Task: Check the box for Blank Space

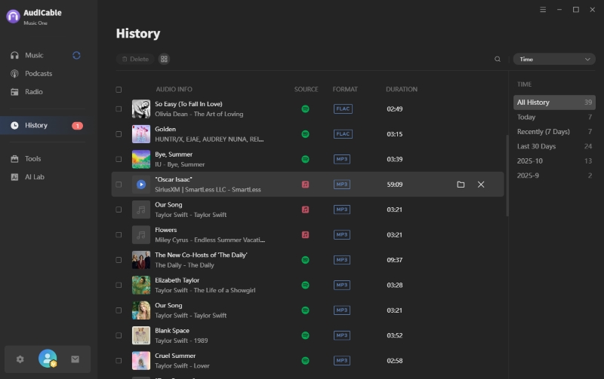Action: [119, 335]
